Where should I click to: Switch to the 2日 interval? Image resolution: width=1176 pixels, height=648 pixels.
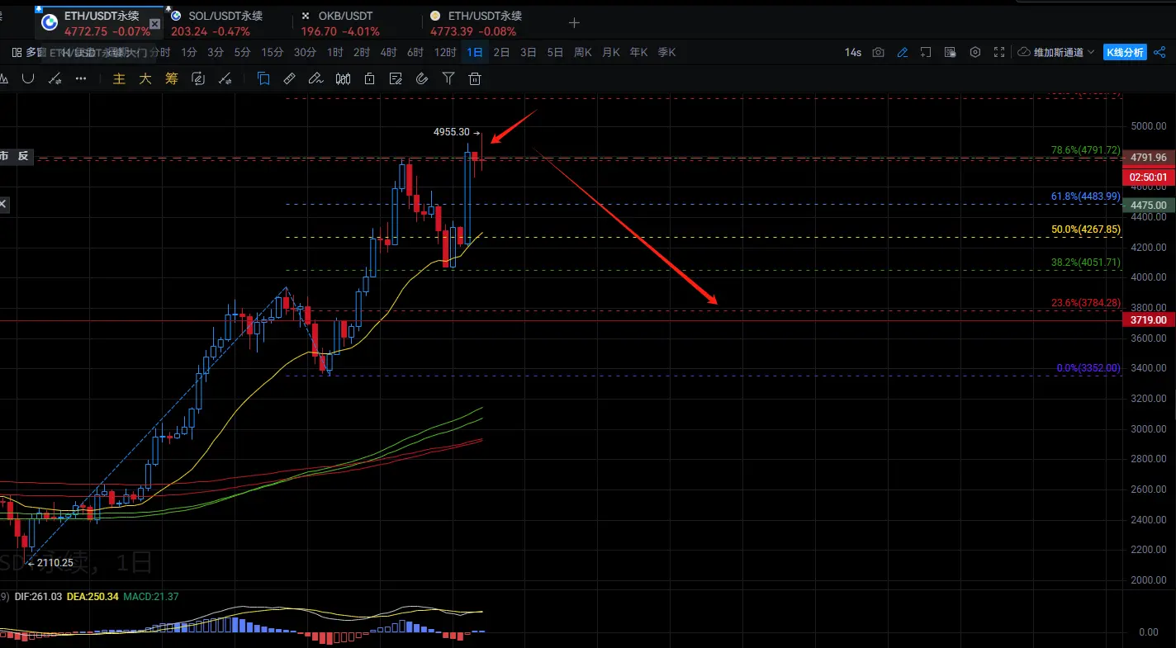tap(501, 52)
